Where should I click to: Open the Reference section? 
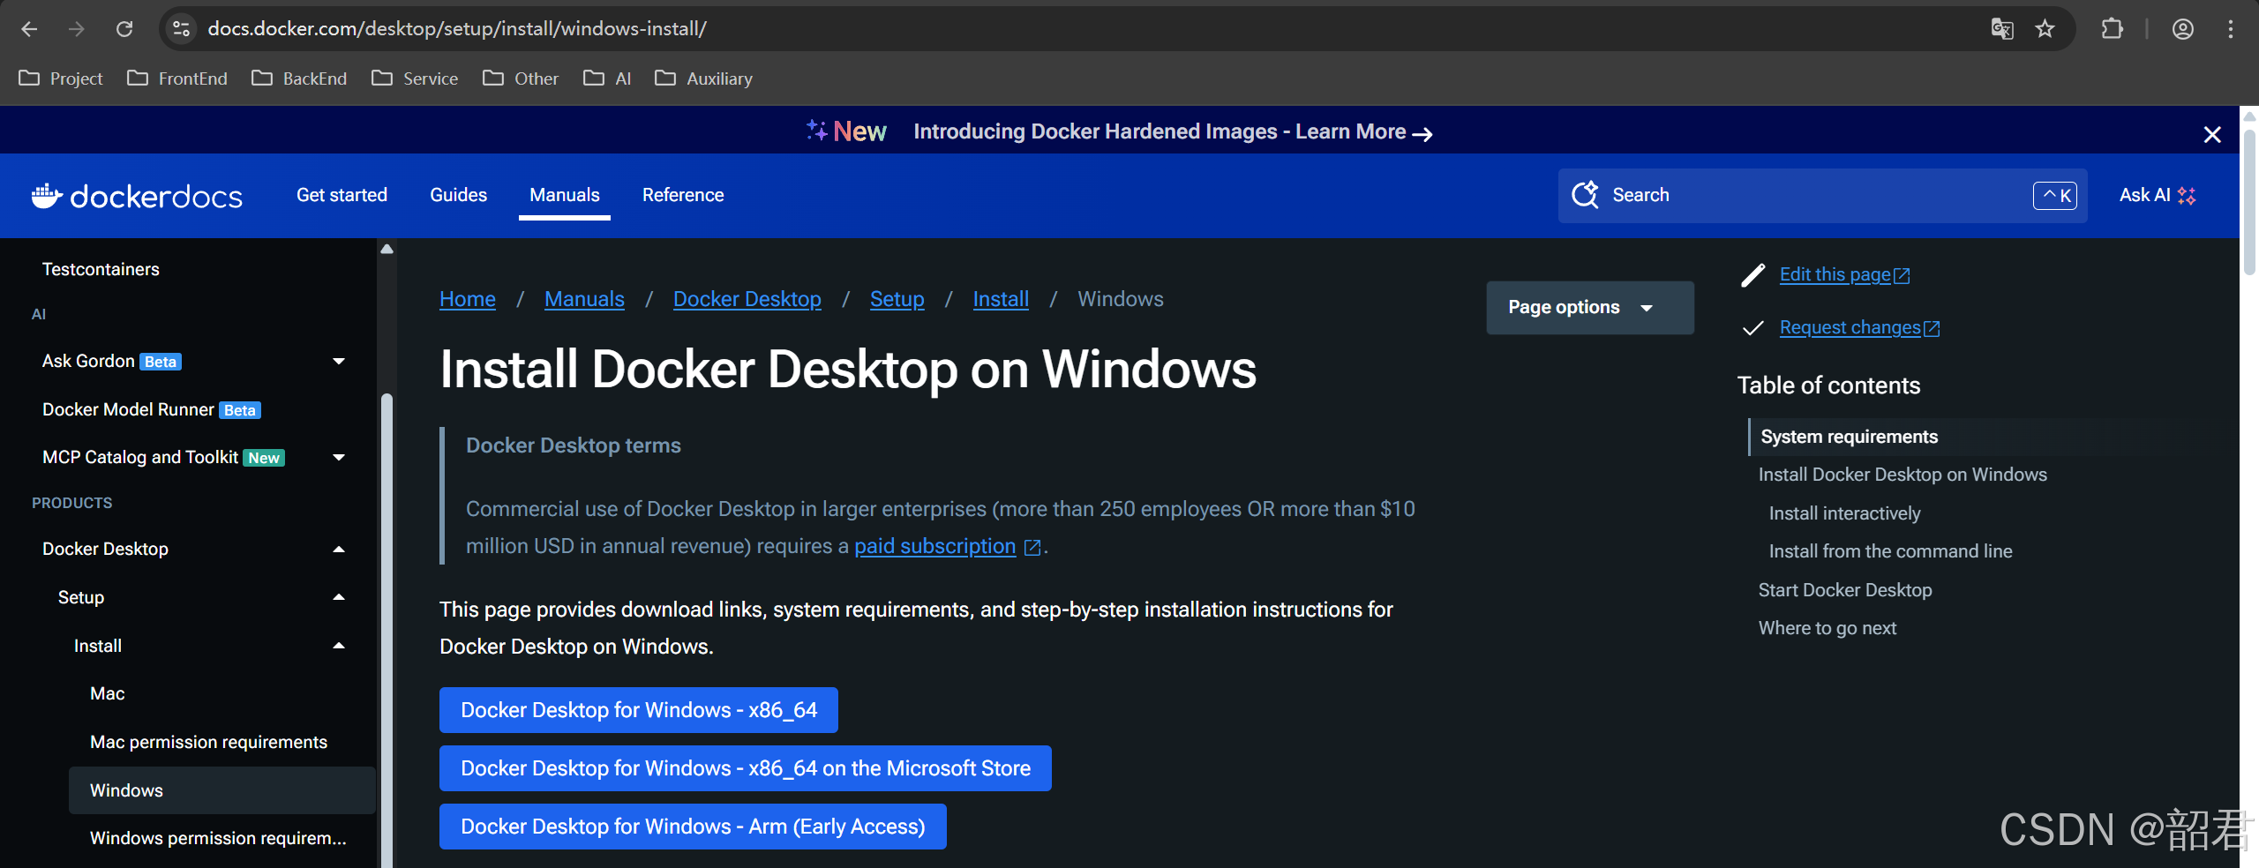(x=683, y=195)
